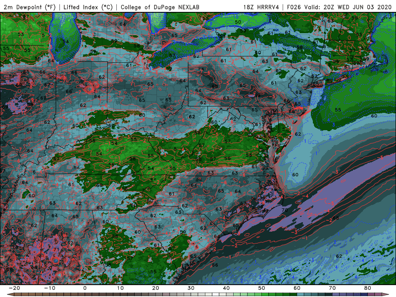Click the 50 dewpoint value on the map
This screenshot has width=396, height=297.
point(238,22)
